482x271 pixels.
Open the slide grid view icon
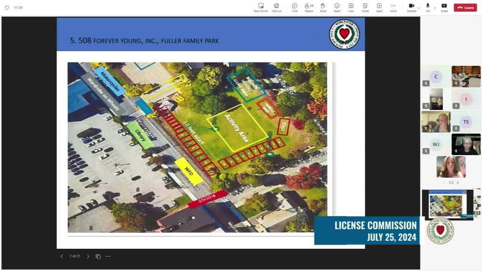[x=98, y=256]
